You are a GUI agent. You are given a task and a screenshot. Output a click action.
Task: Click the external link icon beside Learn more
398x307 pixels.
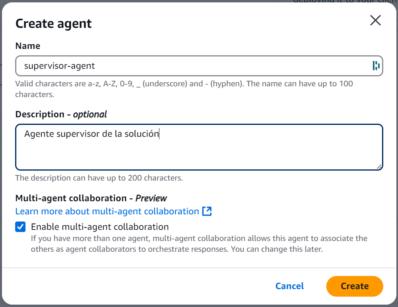(x=207, y=211)
